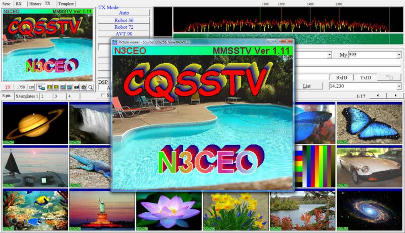
Task: Open the S.pix tab
Action: (x=7, y=96)
